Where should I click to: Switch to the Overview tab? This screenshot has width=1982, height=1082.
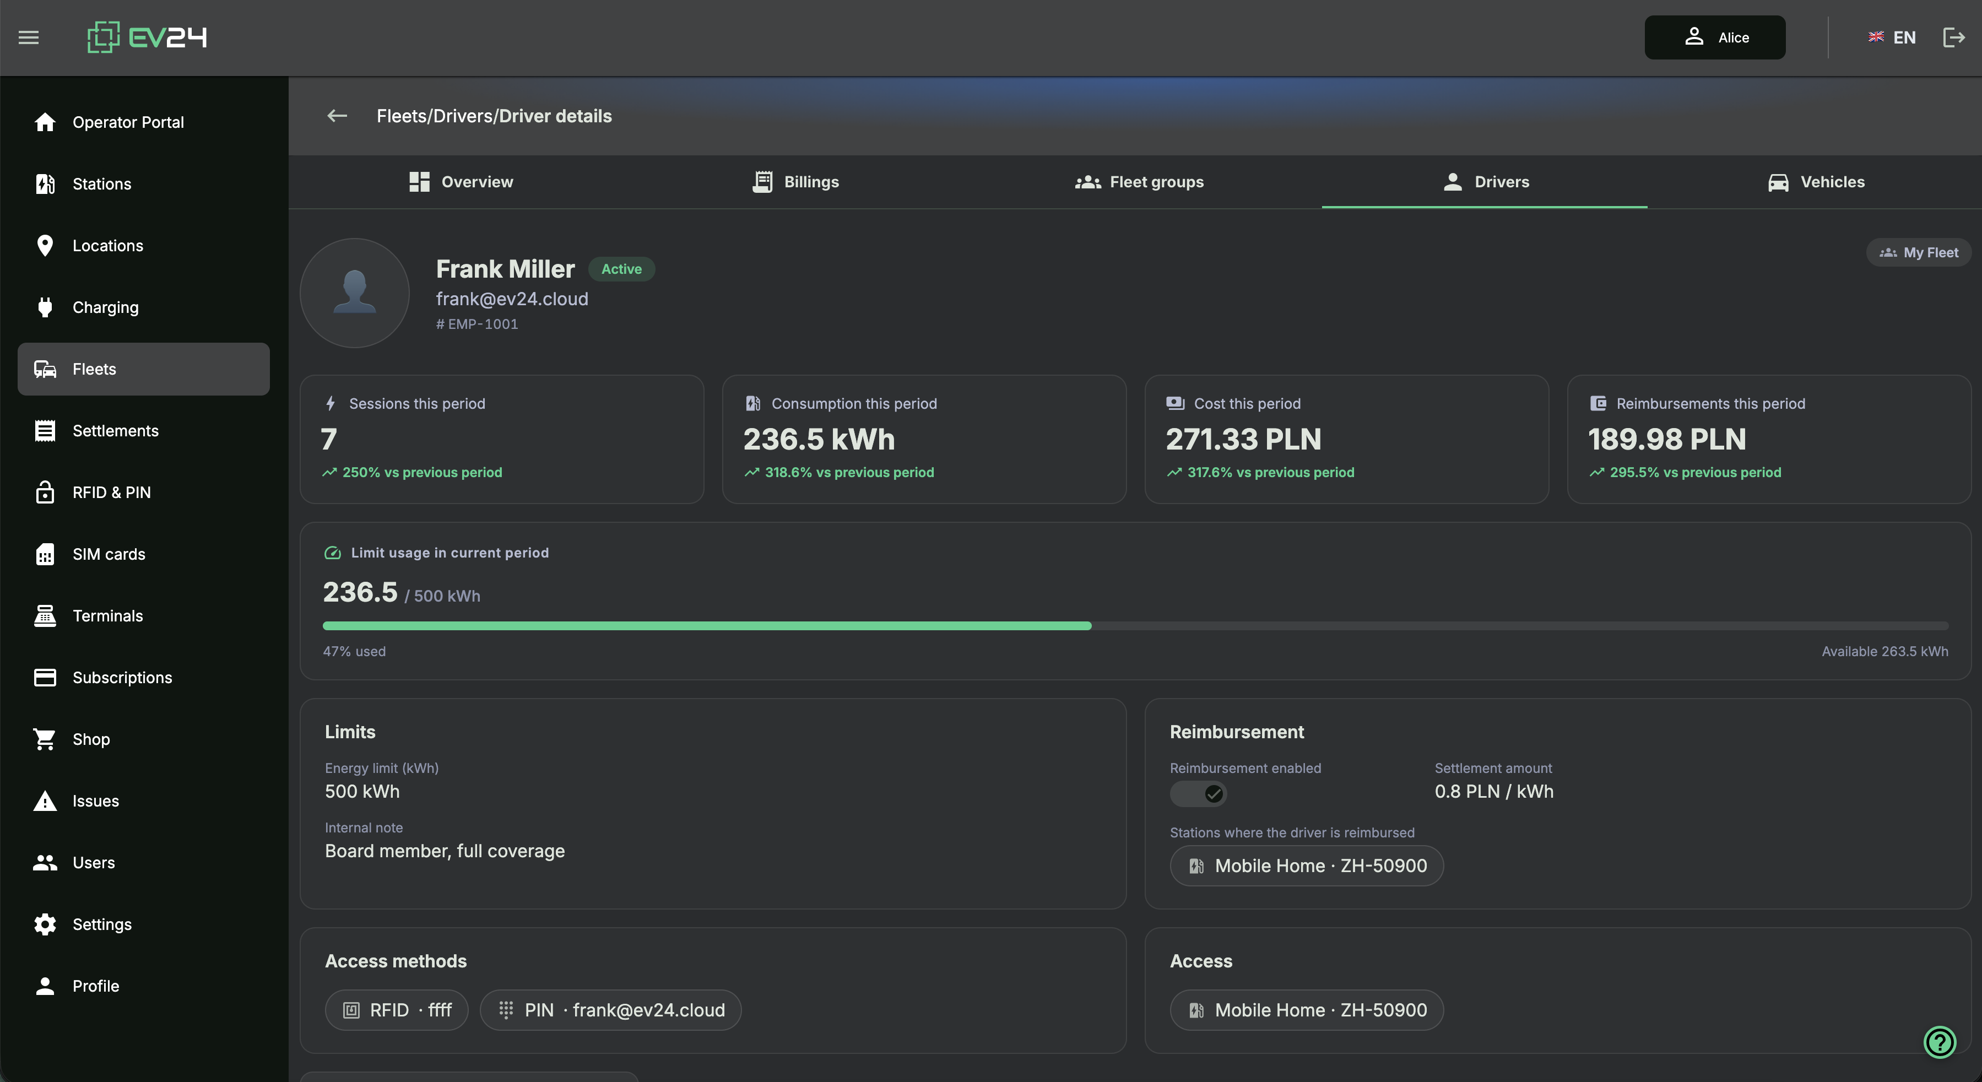point(461,182)
